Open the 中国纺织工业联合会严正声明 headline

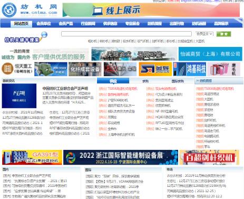point(65,89)
